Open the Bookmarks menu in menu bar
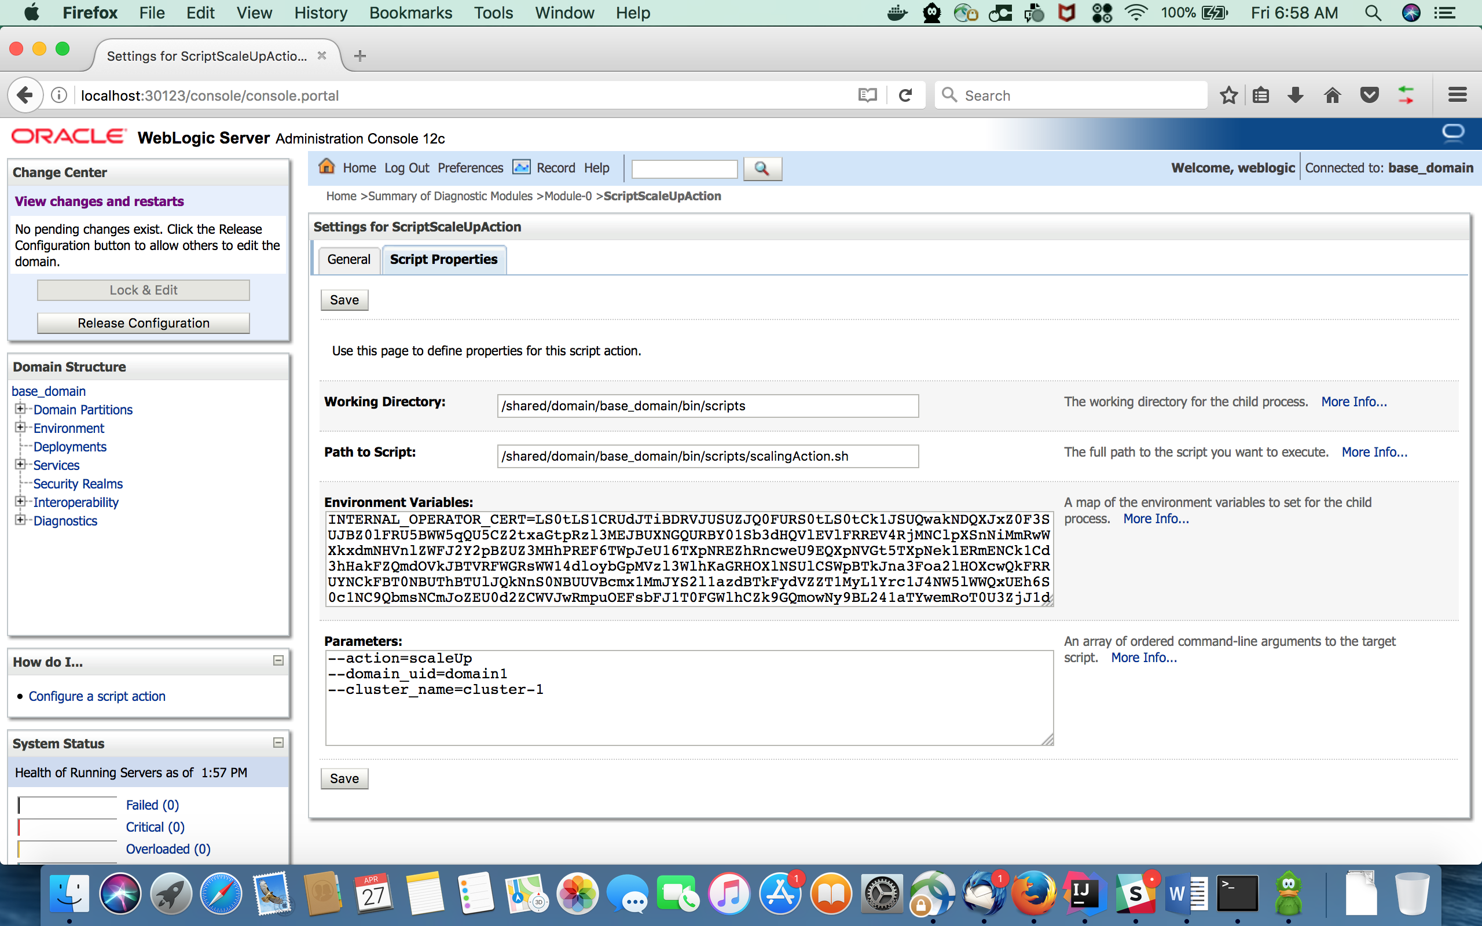 (x=410, y=13)
